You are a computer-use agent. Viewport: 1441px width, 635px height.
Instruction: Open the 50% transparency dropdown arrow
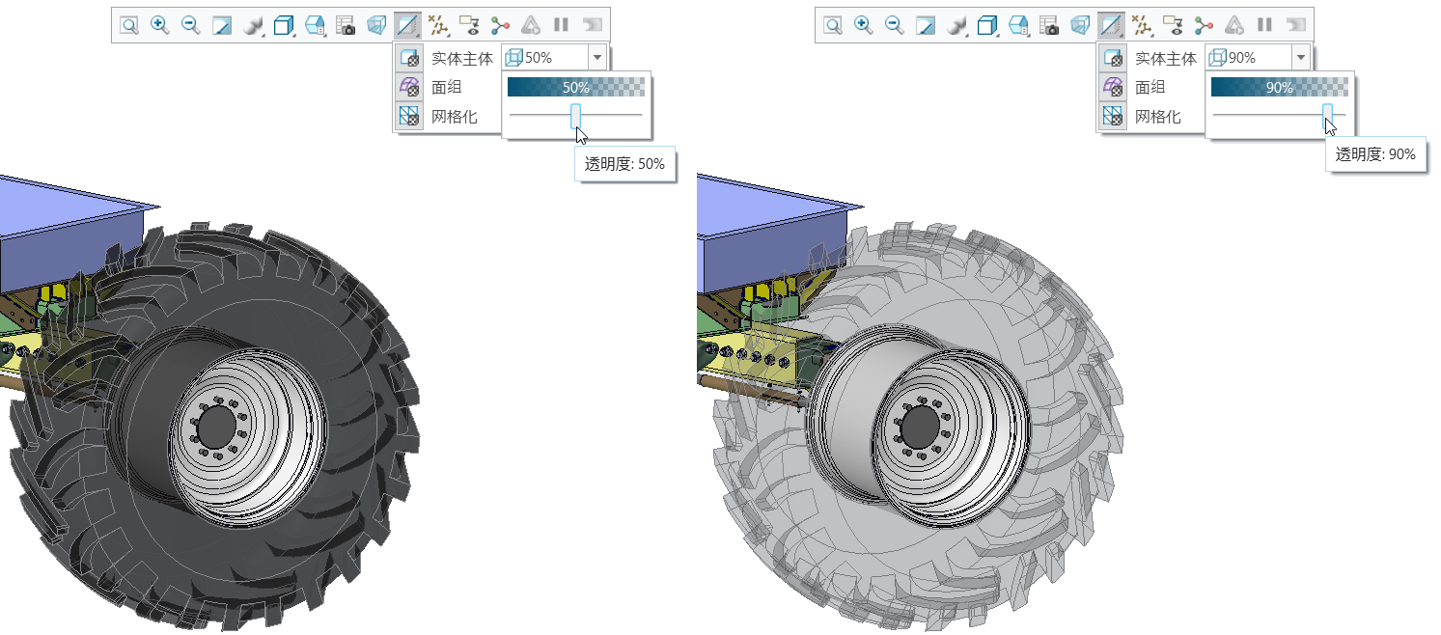point(596,58)
